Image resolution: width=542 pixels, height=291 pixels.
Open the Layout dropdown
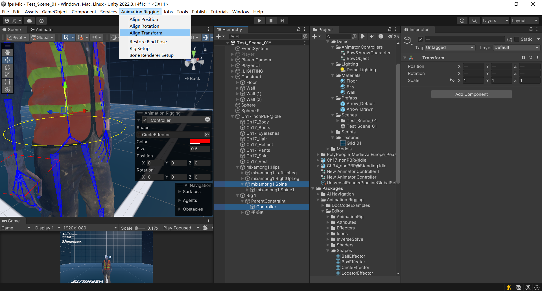tap(524, 21)
